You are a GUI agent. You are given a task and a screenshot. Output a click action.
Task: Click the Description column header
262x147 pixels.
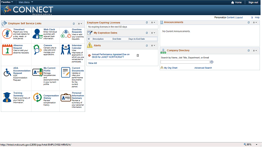(98, 39)
